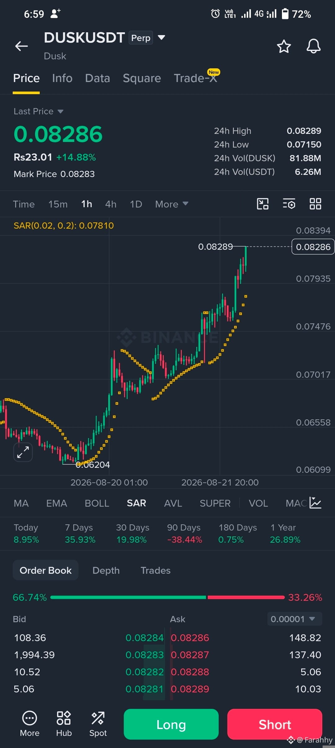The width and height of the screenshot is (335, 748).
Task: Change order book precision 0.00001 dropdown
Action: point(295,619)
